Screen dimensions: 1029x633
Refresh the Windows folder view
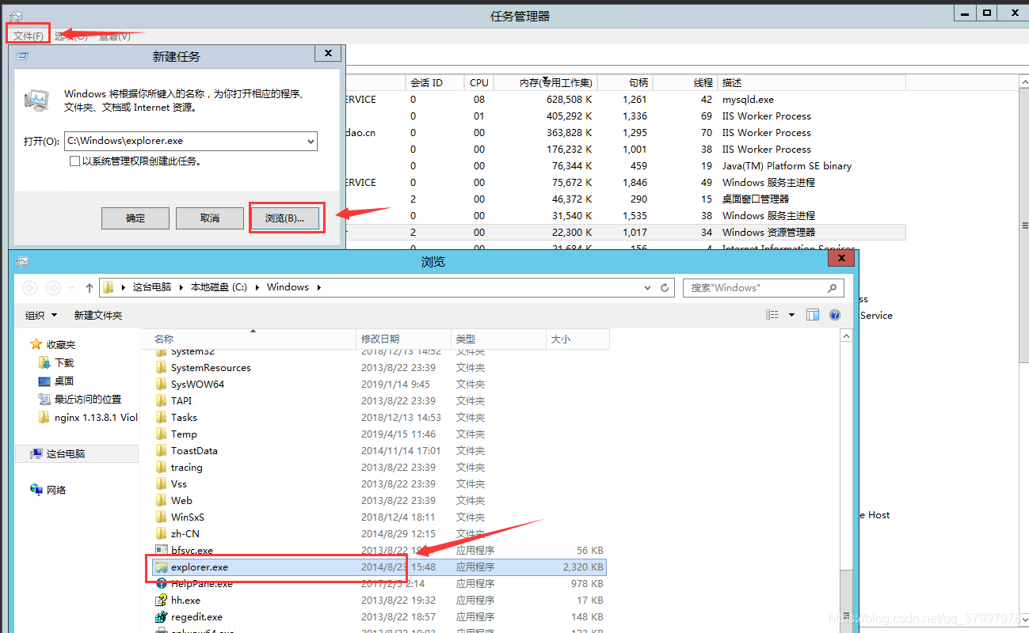tap(665, 288)
